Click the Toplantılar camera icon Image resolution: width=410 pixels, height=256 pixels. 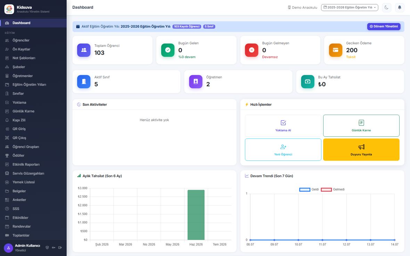[x=7, y=236]
